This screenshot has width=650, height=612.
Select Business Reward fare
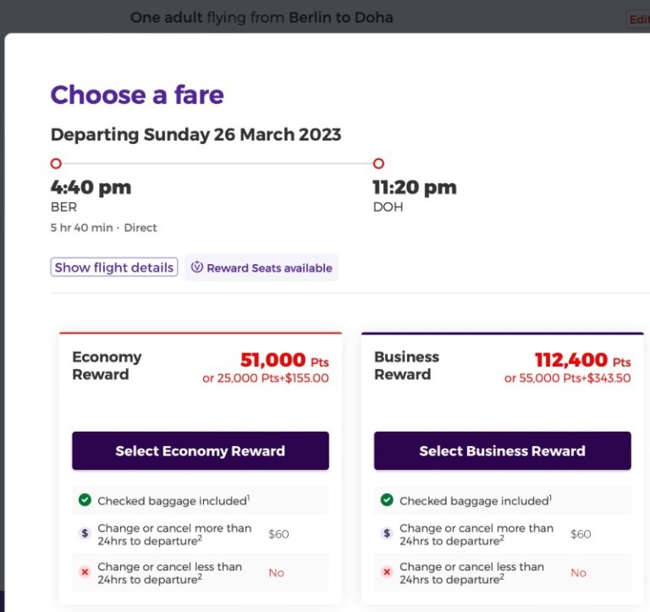click(x=502, y=451)
